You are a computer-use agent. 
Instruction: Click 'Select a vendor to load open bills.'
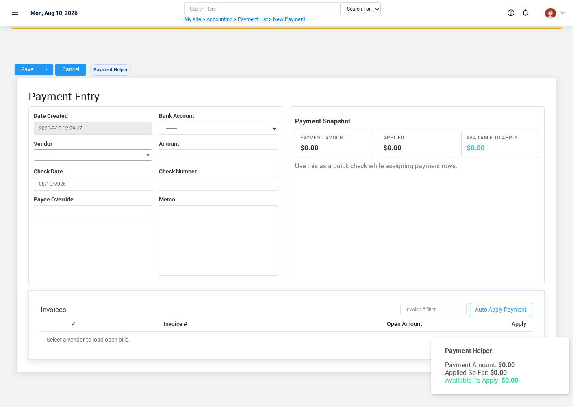click(x=88, y=340)
